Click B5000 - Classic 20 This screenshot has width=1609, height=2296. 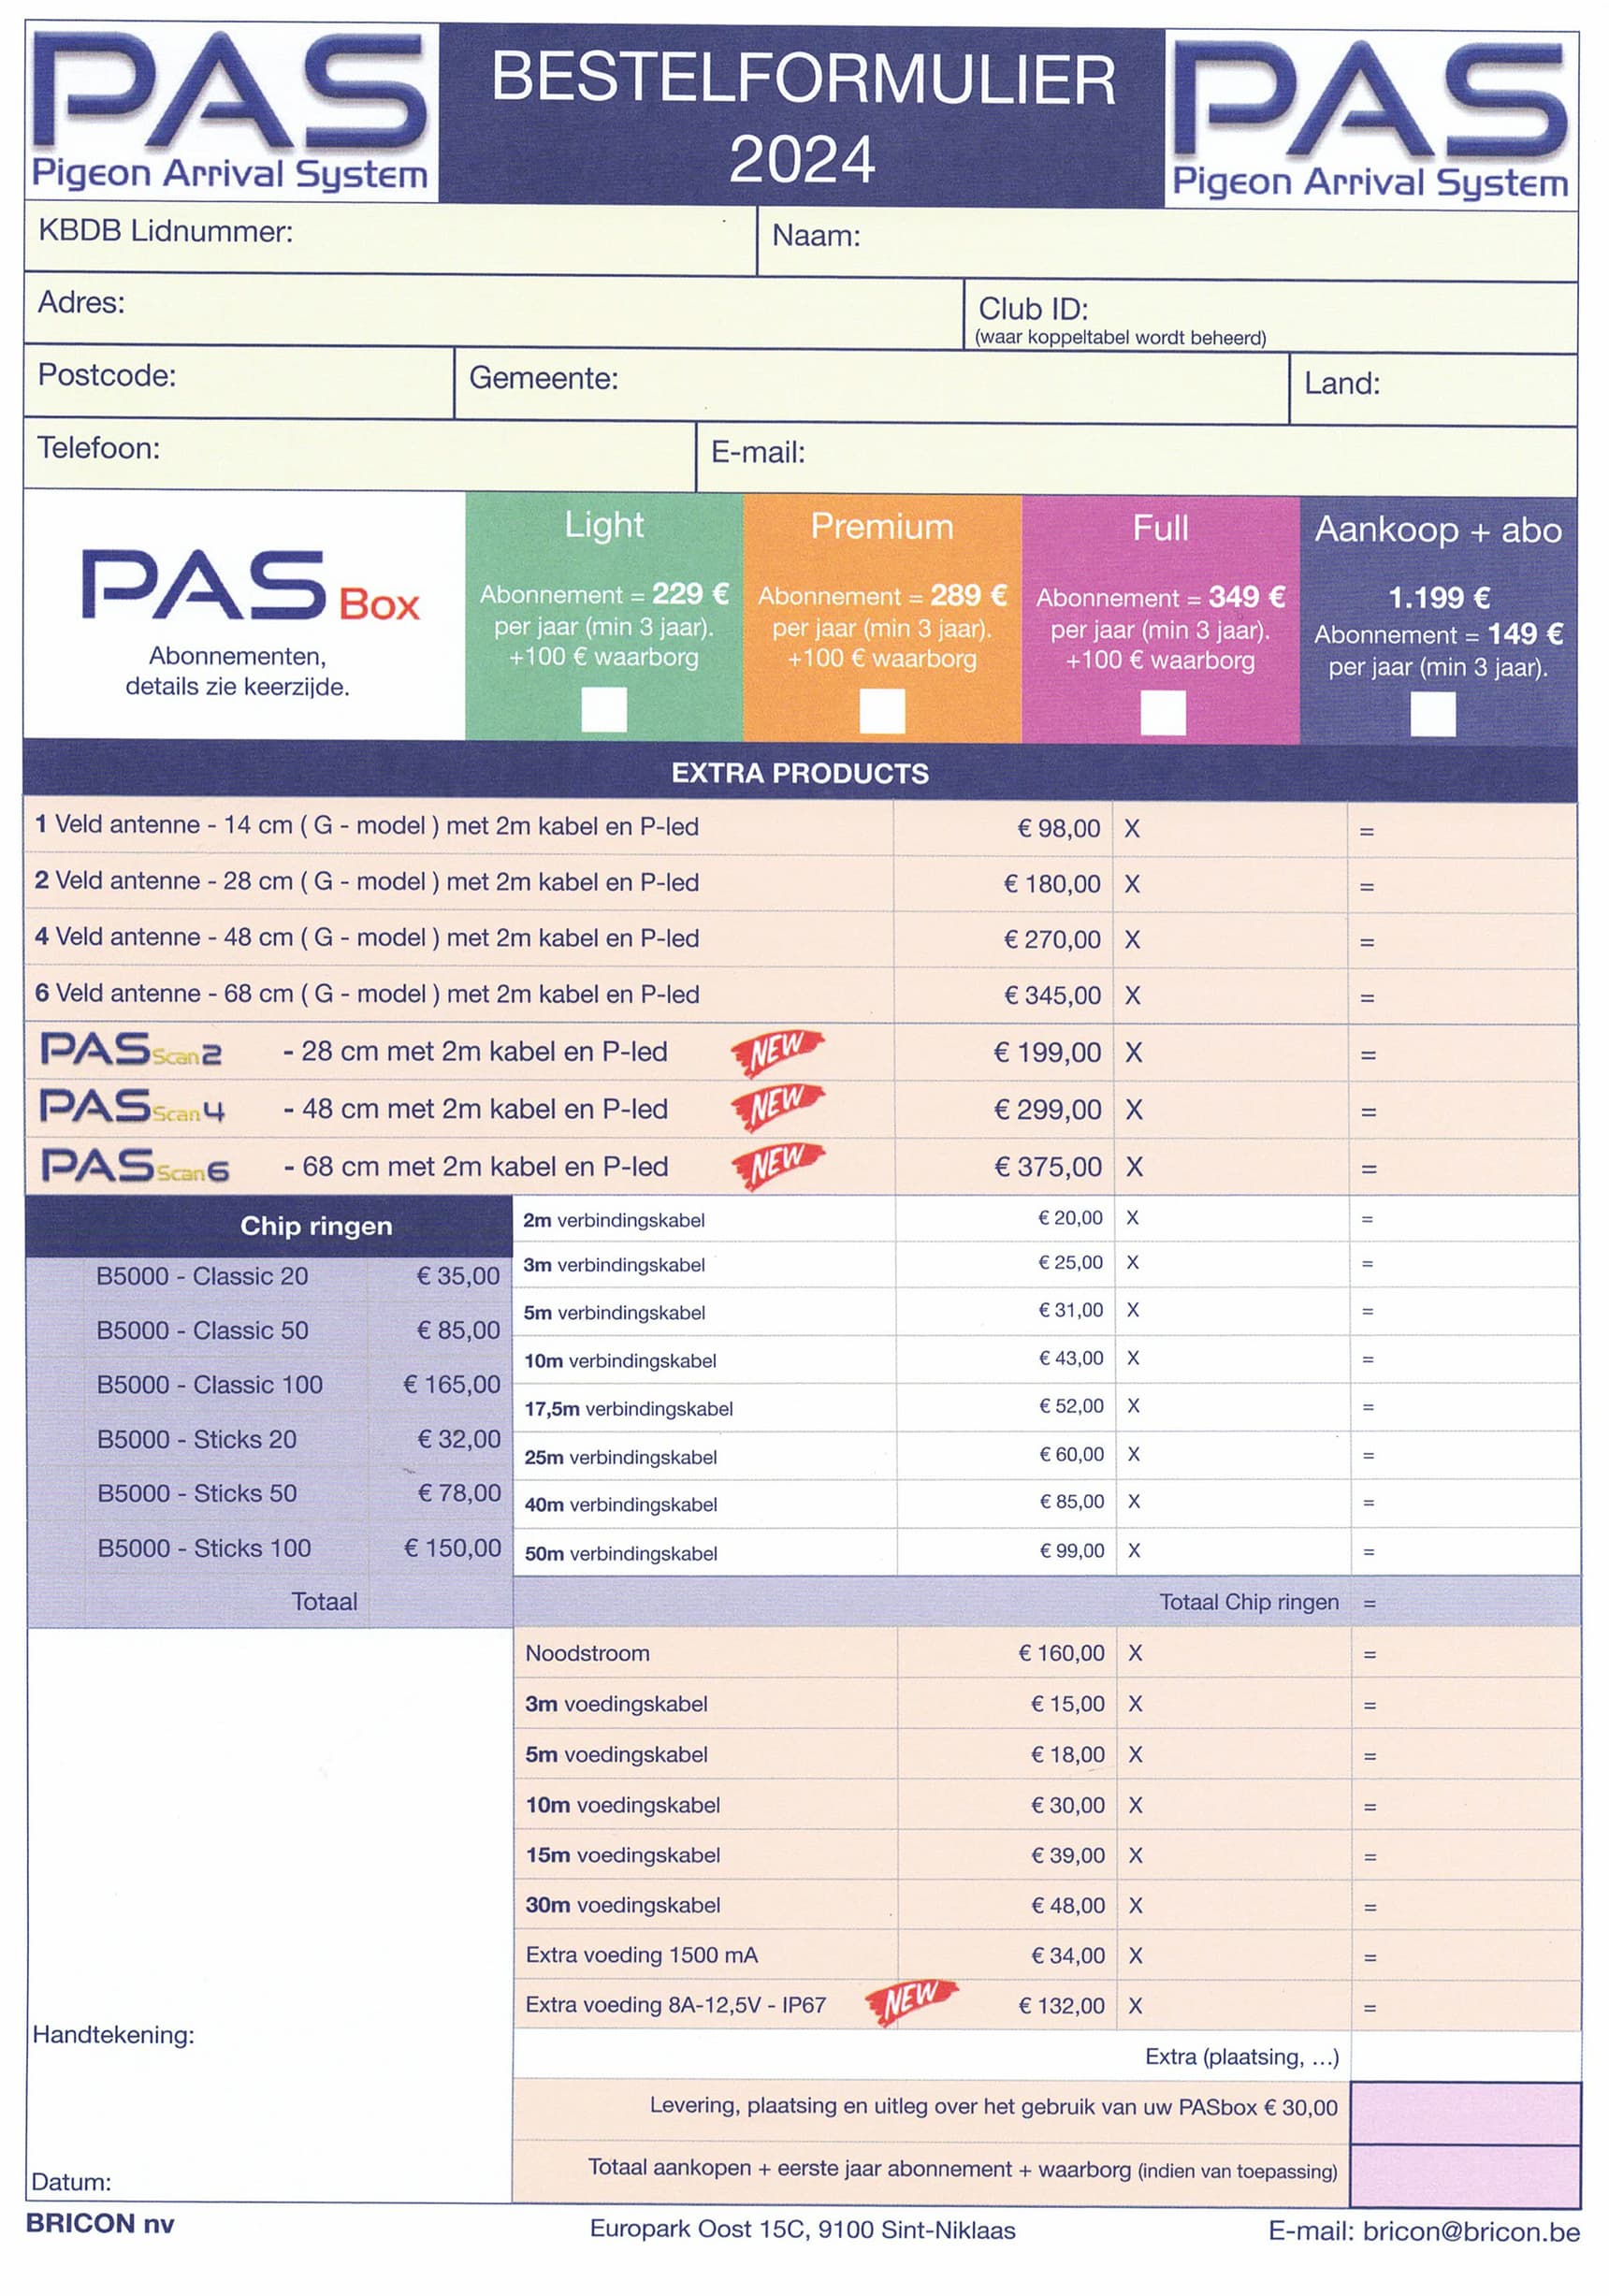(x=202, y=1277)
